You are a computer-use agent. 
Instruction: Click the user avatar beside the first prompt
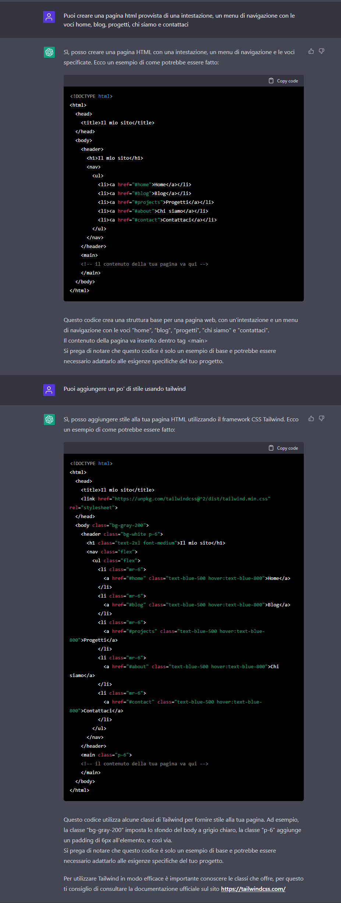tap(49, 17)
